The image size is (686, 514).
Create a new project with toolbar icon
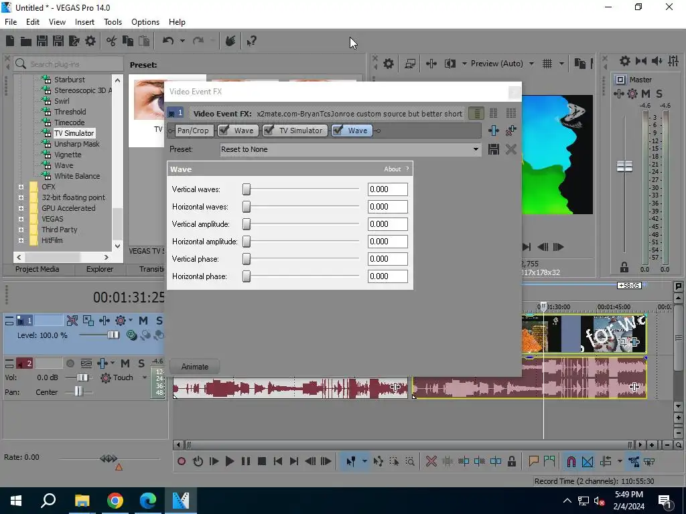tap(10, 41)
